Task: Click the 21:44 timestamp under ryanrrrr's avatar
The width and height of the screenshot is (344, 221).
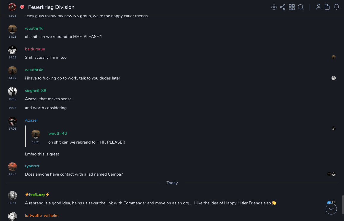Action: pyautogui.click(x=12, y=174)
